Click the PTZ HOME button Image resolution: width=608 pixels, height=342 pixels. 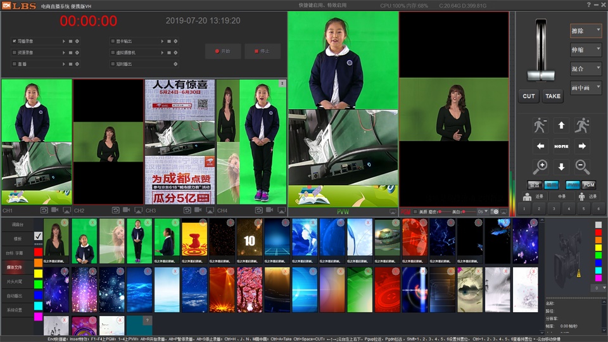(x=561, y=146)
